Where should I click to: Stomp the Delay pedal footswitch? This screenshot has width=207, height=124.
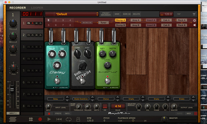57,81
